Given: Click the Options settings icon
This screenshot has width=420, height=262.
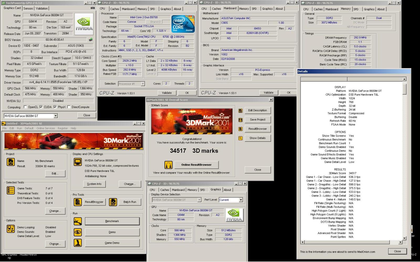Looking at the screenshot, I should click(11, 229).
